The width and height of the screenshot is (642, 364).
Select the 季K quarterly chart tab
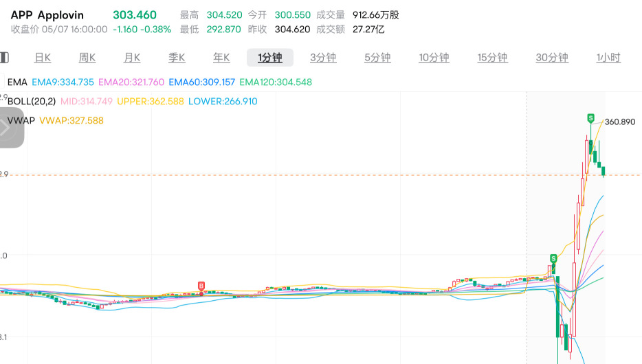177,58
